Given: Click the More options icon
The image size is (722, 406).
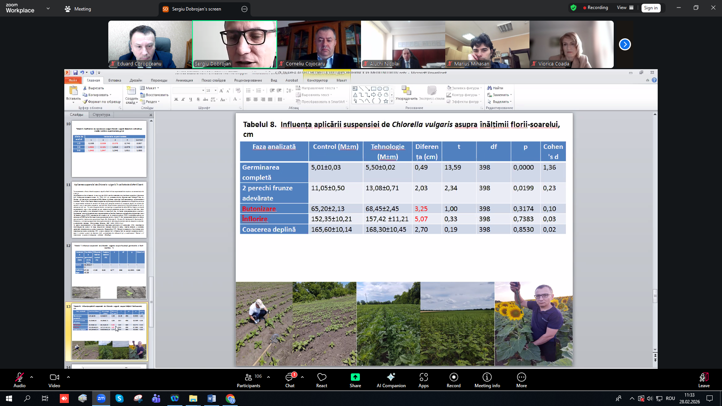Looking at the screenshot, I should (x=521, y=377).
